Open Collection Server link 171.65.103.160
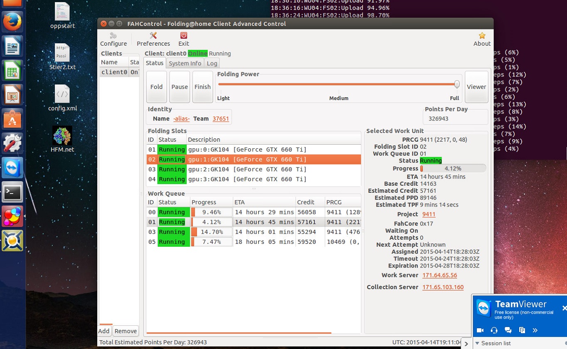Viewport: 567px width, 349px height. 443,287
